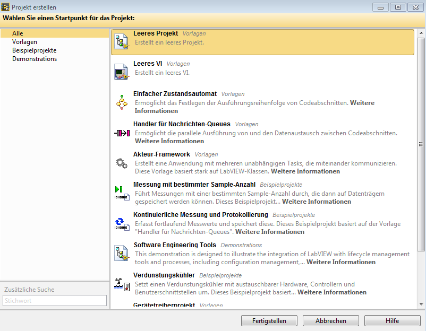This screenshot has height=331, width=426.
Task: Select the Leeres VI title
Action: pos(148,64)
